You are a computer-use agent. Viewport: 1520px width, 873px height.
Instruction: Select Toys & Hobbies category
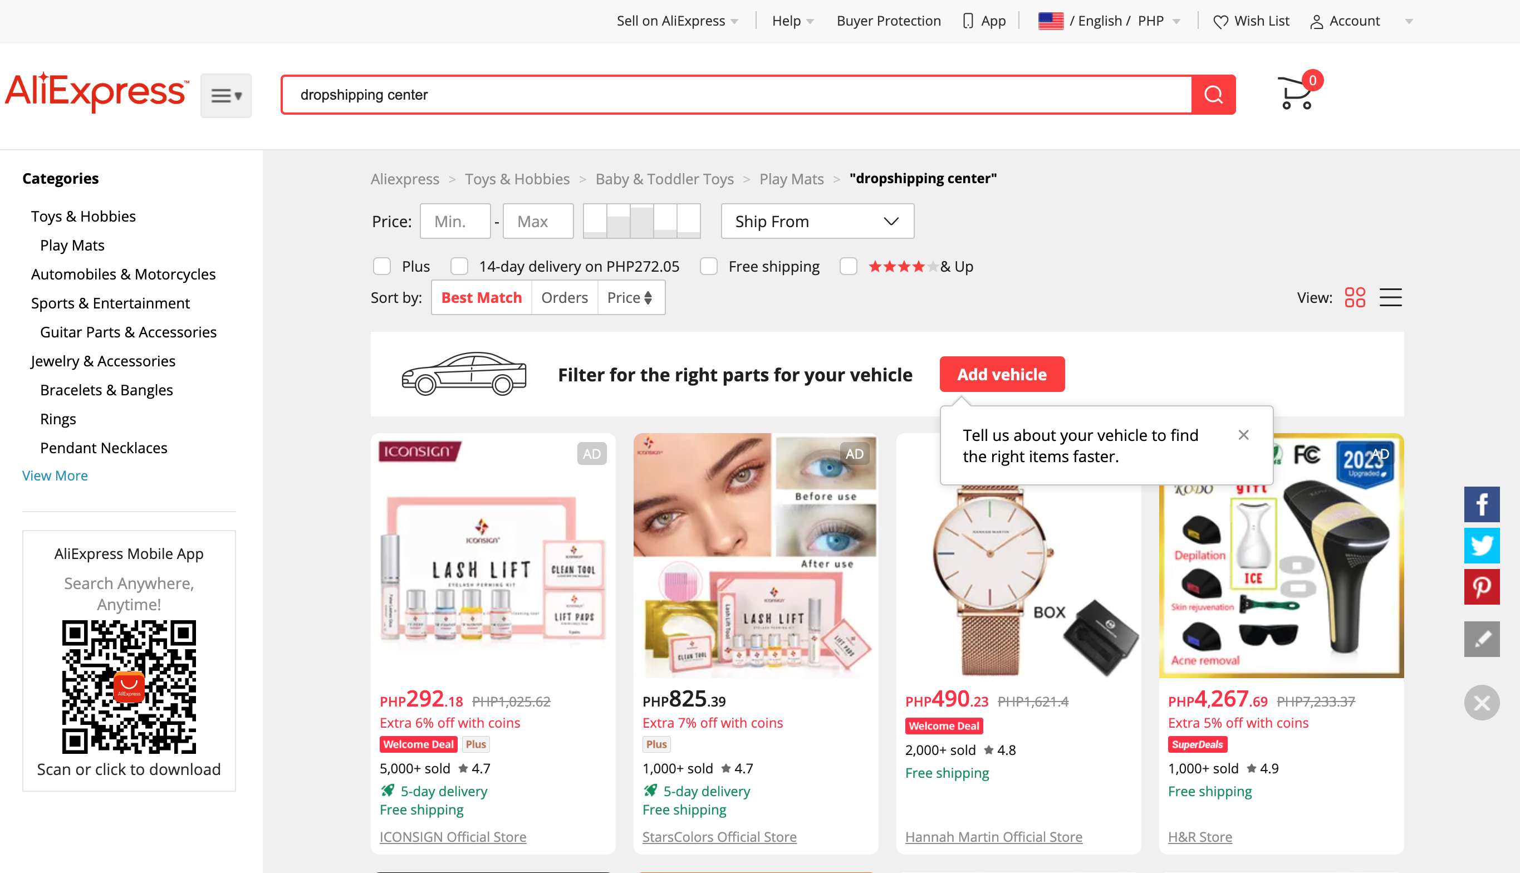coord(84,216)
